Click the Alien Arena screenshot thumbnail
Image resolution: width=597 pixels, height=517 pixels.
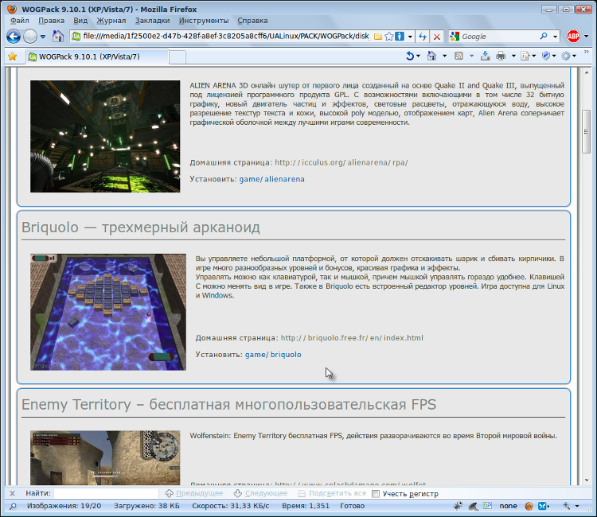point(105,136)
